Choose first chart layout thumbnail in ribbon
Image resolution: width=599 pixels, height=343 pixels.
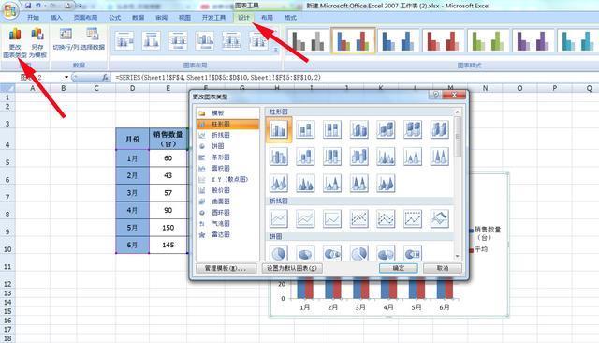pyautogui.click(x=124, y=40)
